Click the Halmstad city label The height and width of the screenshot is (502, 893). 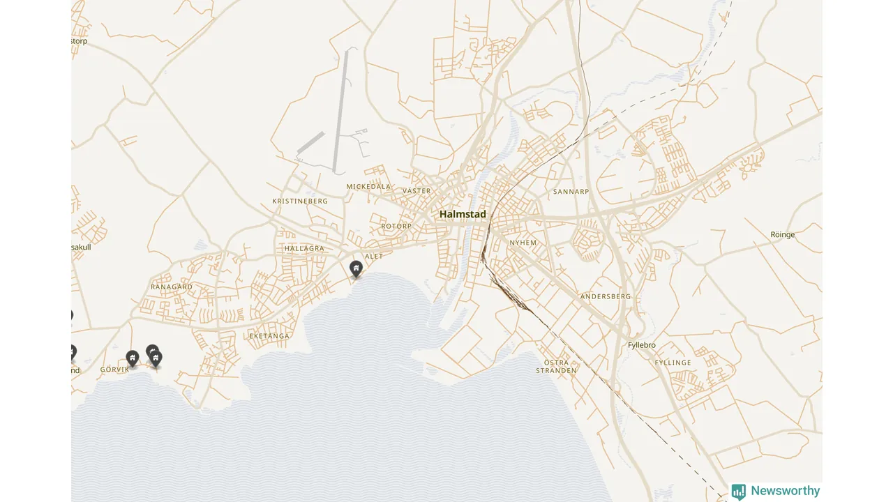pos(463,214)
